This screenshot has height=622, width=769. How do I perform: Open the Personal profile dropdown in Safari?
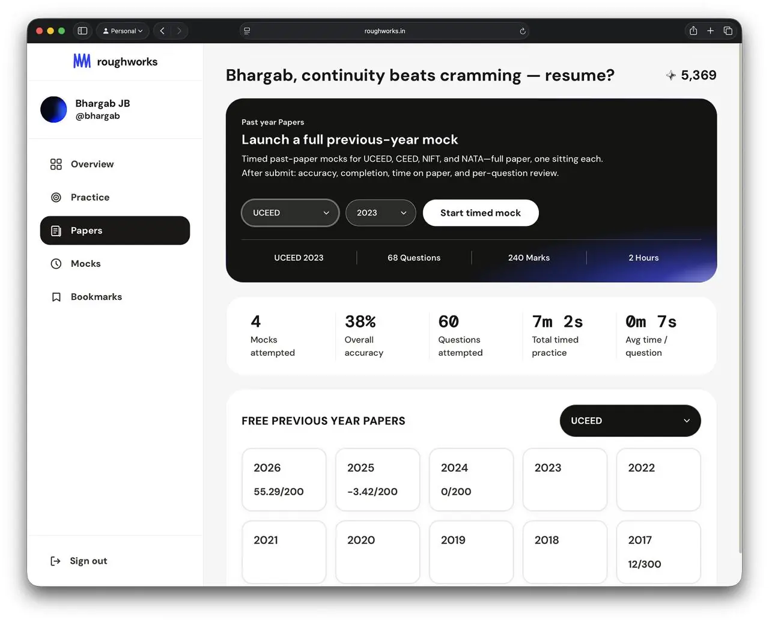(123, 31)
